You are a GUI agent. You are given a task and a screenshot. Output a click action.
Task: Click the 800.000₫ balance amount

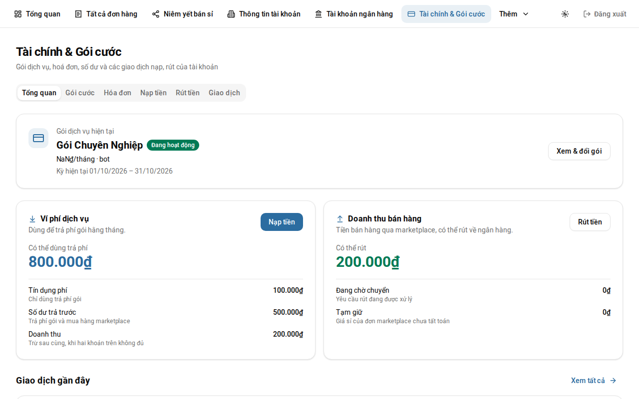point(60,262)
